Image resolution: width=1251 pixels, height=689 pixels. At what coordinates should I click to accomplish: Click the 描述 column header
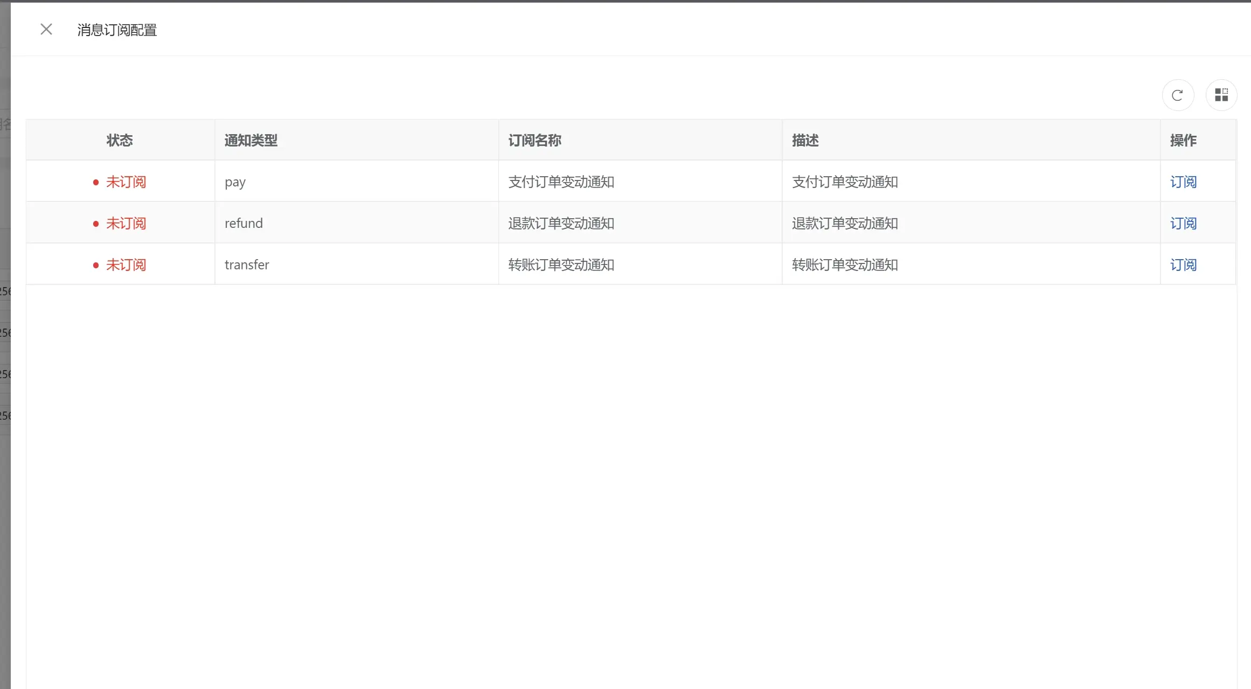805,141
